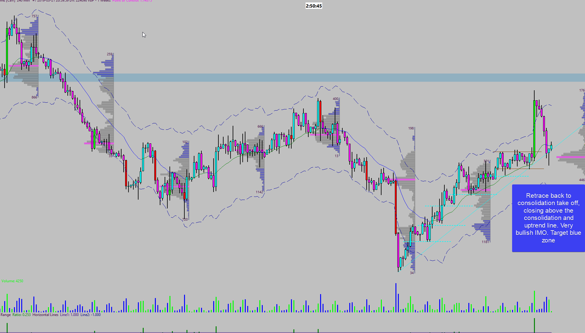Image resolution: width=585 pixels, height=333 pixels.
Task: Click the 'Volume: 4250' study label
Action: tap(12, 281)
